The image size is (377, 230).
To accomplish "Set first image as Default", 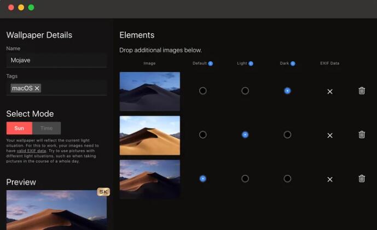I will [203, 91].
